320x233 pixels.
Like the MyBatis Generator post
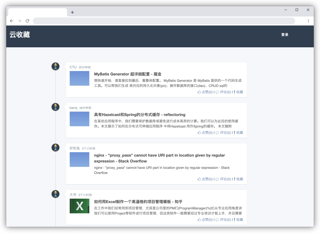(205, 92)
